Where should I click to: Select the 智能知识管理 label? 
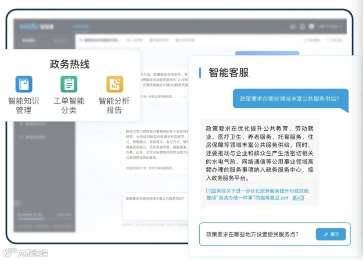coord(24,106)
